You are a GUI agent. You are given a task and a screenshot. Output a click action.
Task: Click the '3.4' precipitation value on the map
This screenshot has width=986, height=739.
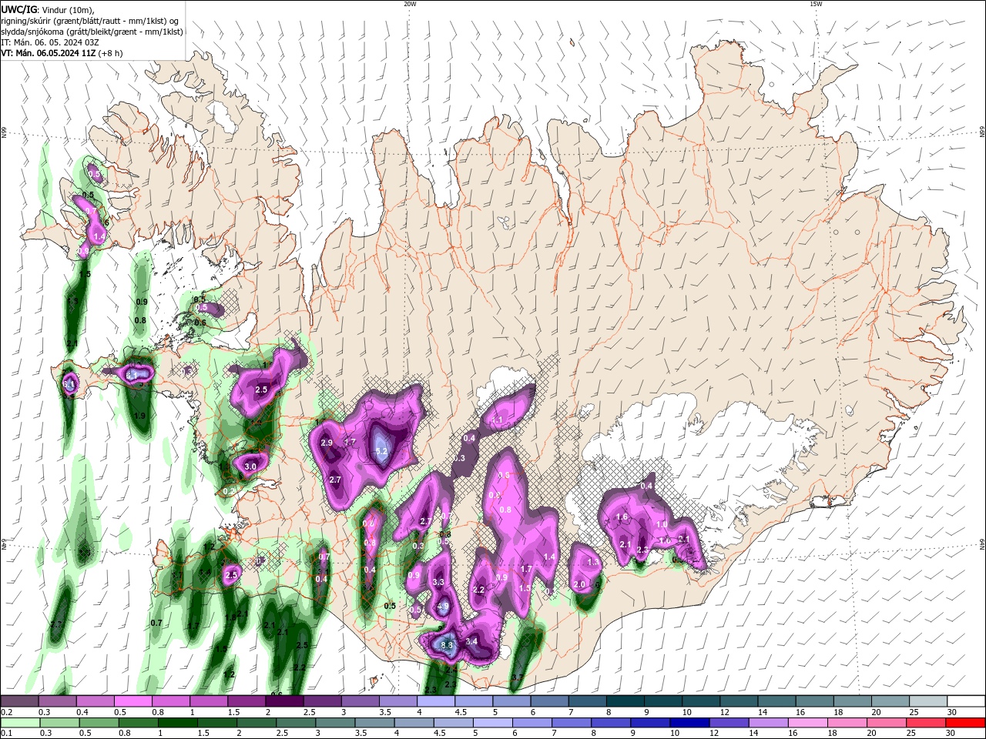(472, 641)
